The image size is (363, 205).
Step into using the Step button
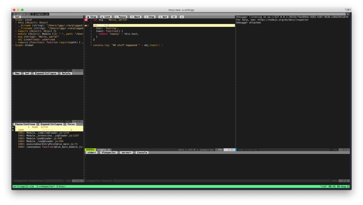coord(150,17)
